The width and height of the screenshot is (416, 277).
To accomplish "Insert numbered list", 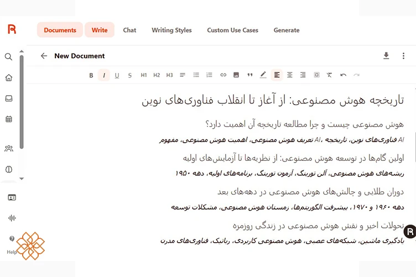I will click(x=209, y=75).
